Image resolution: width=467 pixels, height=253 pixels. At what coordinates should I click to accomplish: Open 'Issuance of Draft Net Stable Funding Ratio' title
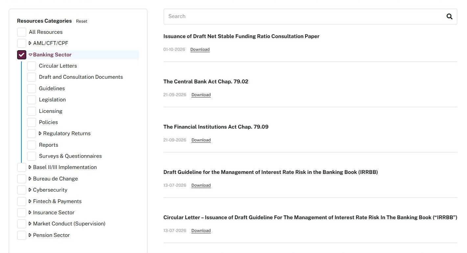click(241, 36)
